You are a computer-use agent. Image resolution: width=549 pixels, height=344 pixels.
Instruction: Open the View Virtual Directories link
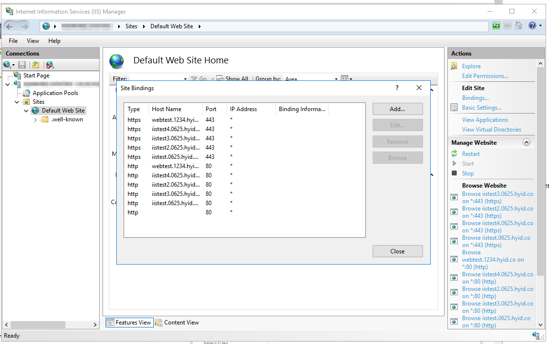coord(491,130)
